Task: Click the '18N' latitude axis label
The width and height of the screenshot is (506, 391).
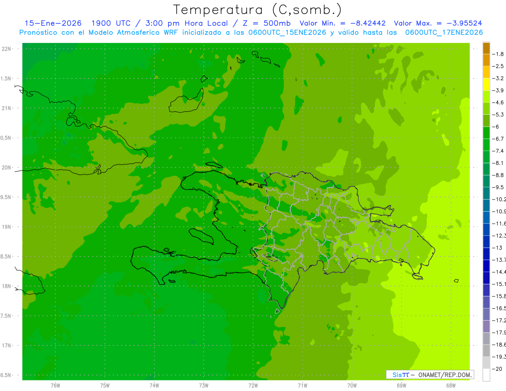Action: coord(7,286)
